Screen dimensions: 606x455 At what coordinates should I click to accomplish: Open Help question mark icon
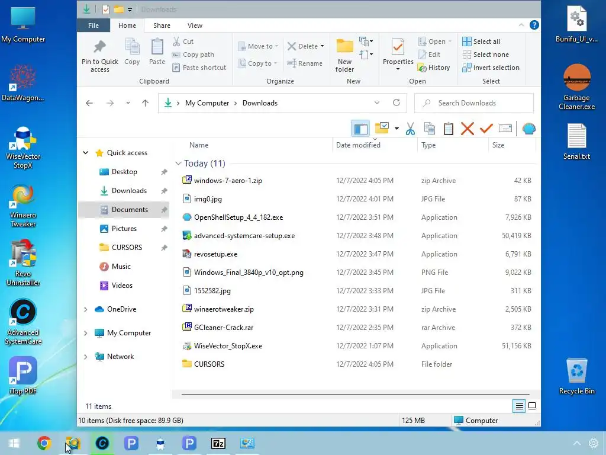(x=534, y=25)
